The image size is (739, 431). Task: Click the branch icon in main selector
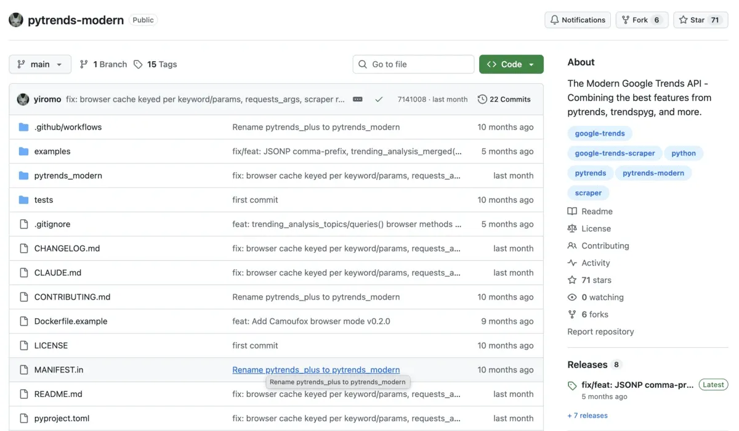(21, 64)
